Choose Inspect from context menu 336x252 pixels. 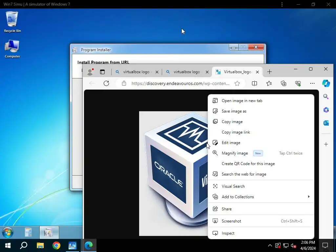pos(261,233)
